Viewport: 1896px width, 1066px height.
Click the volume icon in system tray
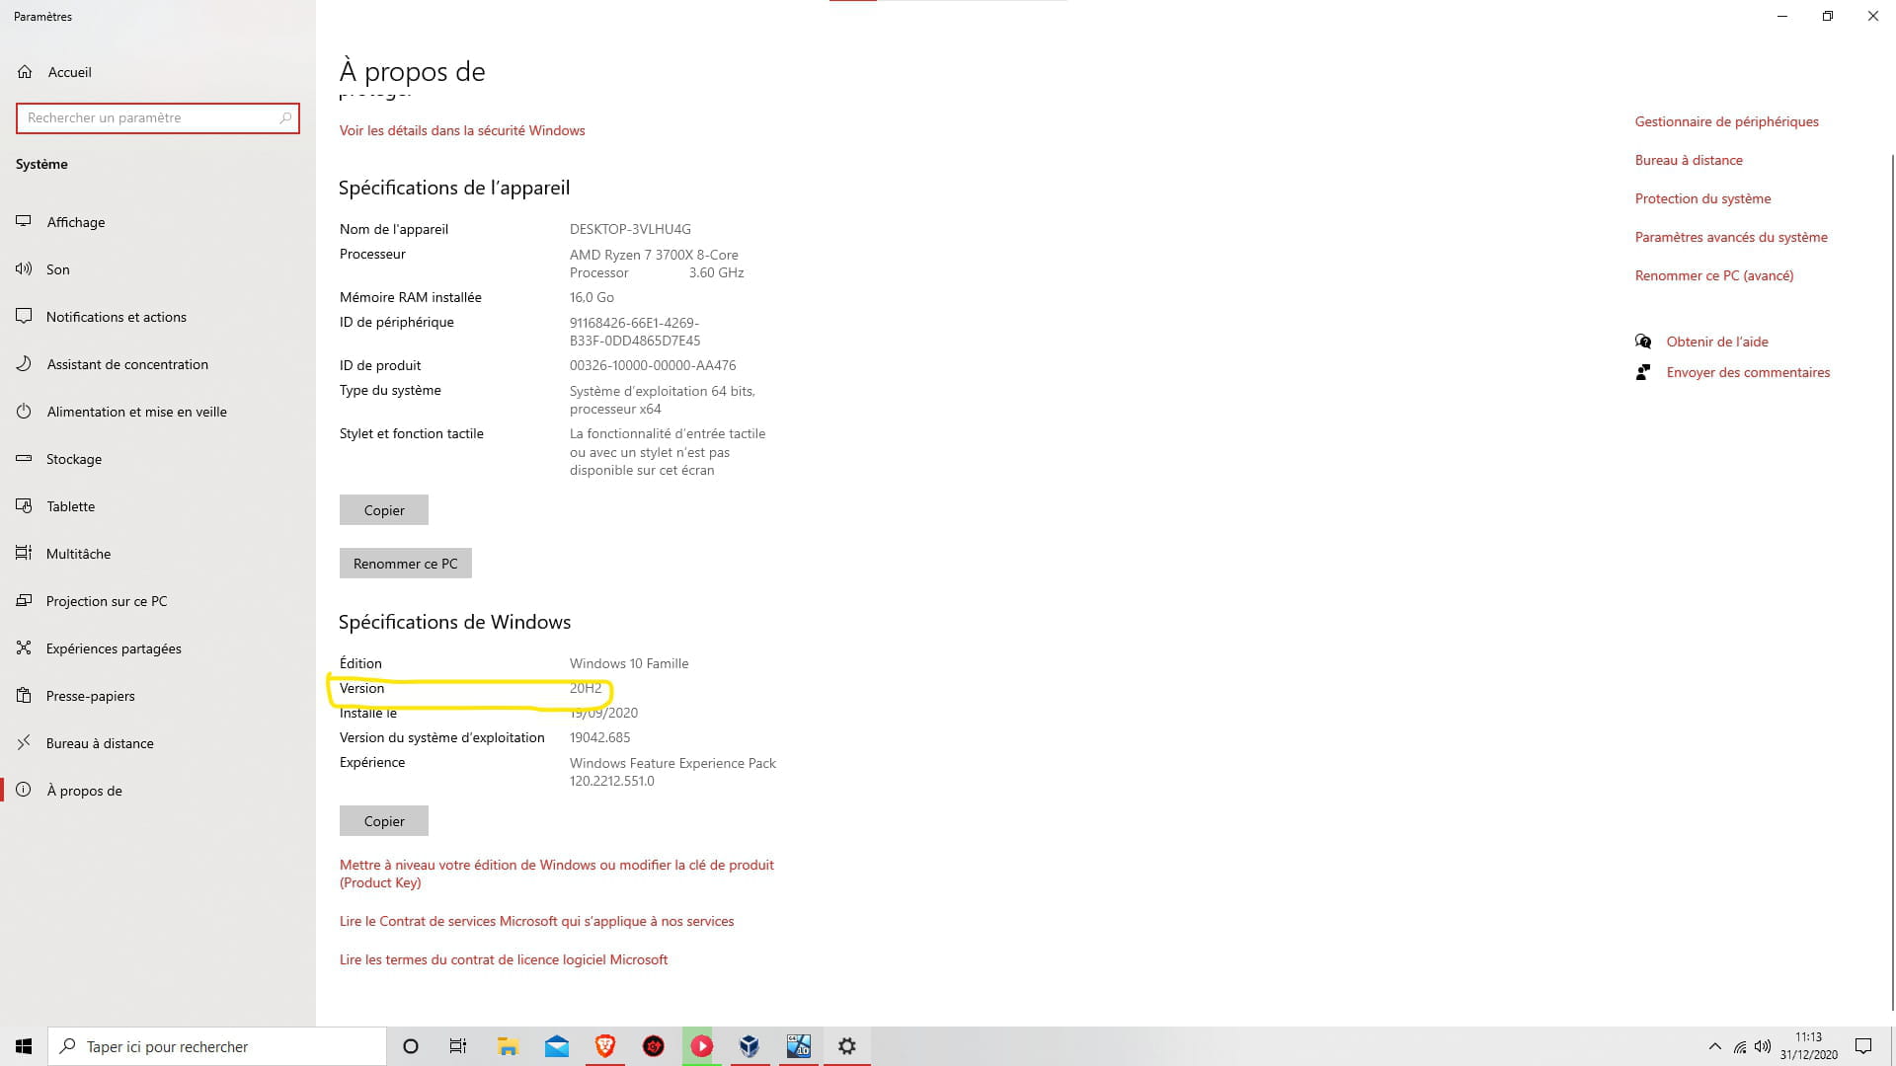point(1763,1046)
